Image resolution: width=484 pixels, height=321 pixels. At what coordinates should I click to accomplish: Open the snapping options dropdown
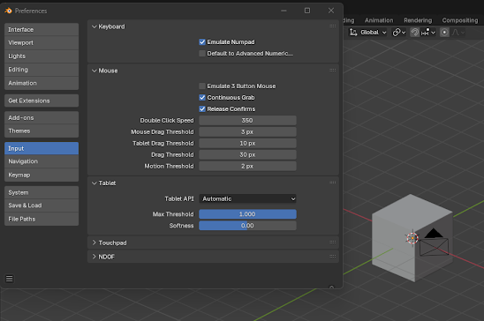pos(428,33)
